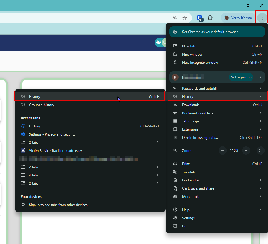Expand the first 2 tabs entry
This screenshot has height=244, width=268.
pyautogui.click(x=90, y=142)
